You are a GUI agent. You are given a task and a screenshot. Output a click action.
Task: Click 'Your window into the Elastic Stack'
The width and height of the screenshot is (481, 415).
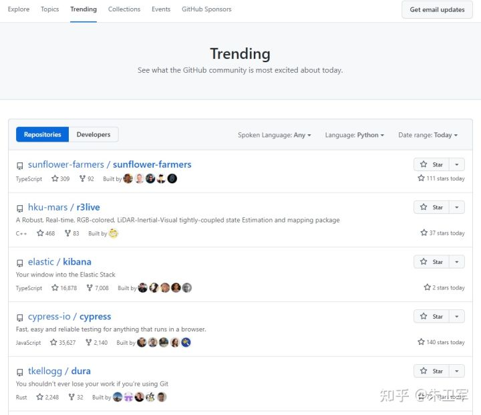click(x=65, y=275)
